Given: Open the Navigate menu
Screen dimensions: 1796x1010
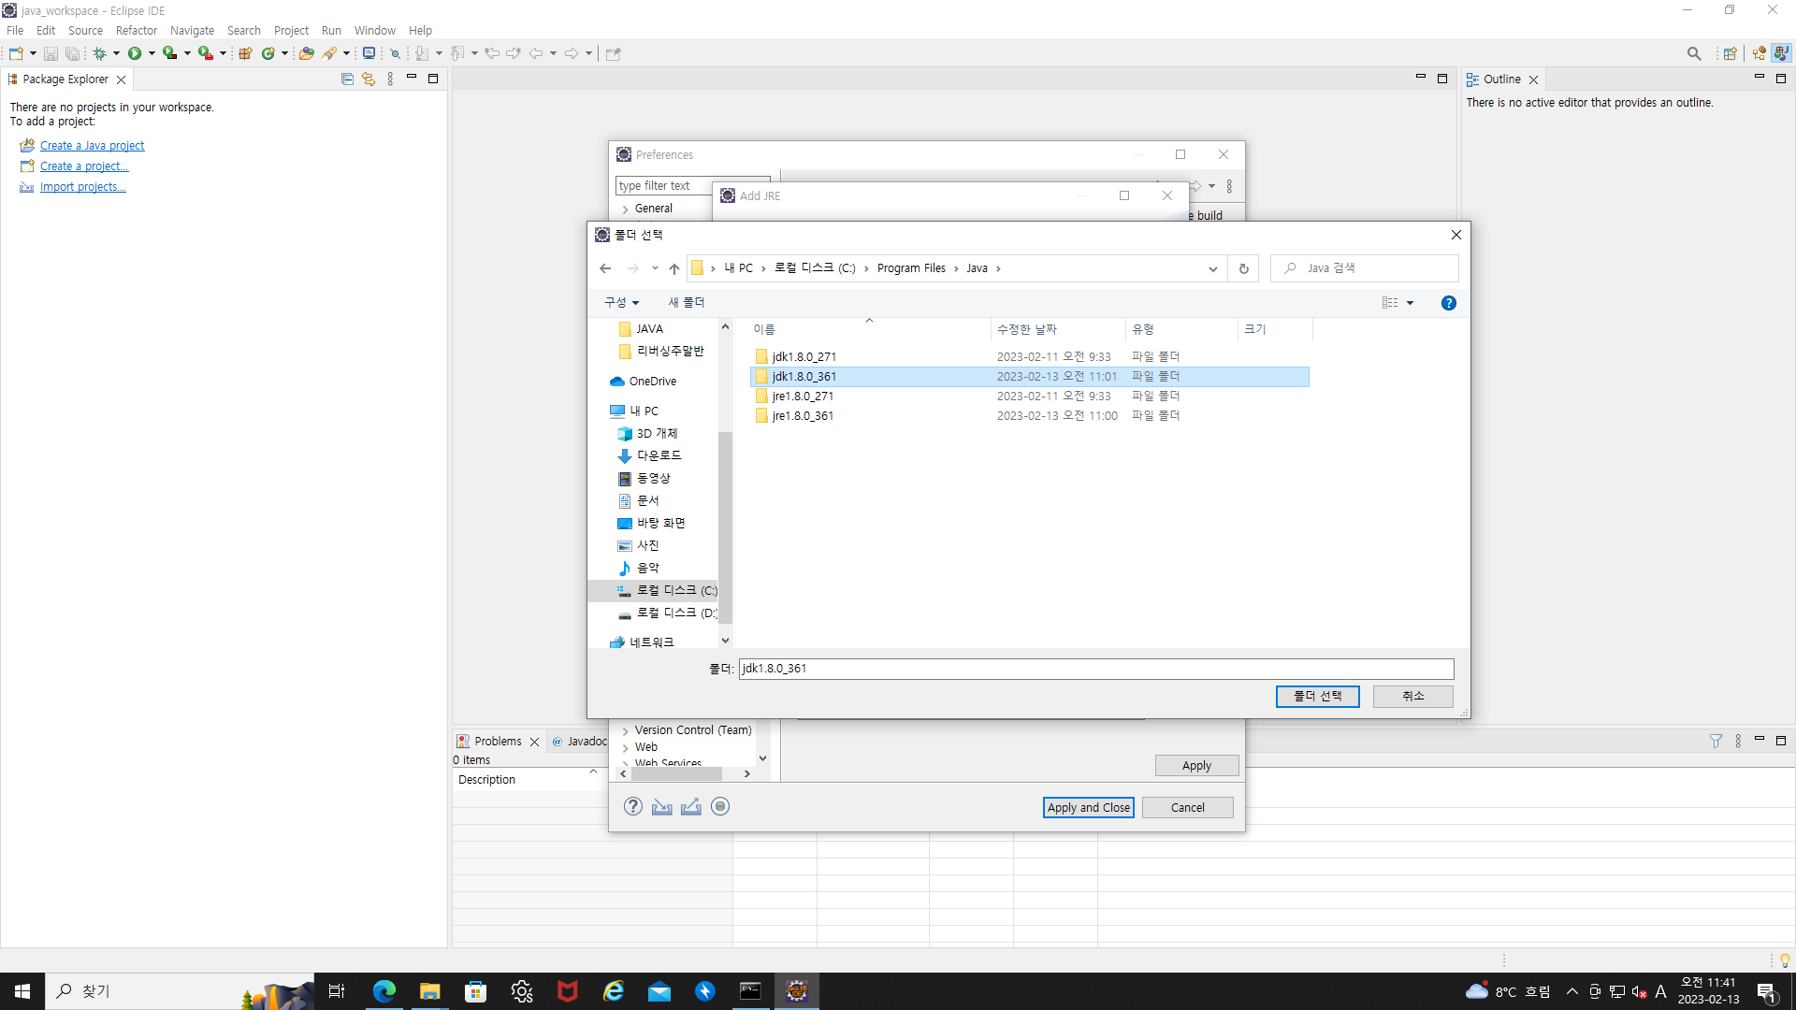Looking at the screenshot, I should click(192, 30).
